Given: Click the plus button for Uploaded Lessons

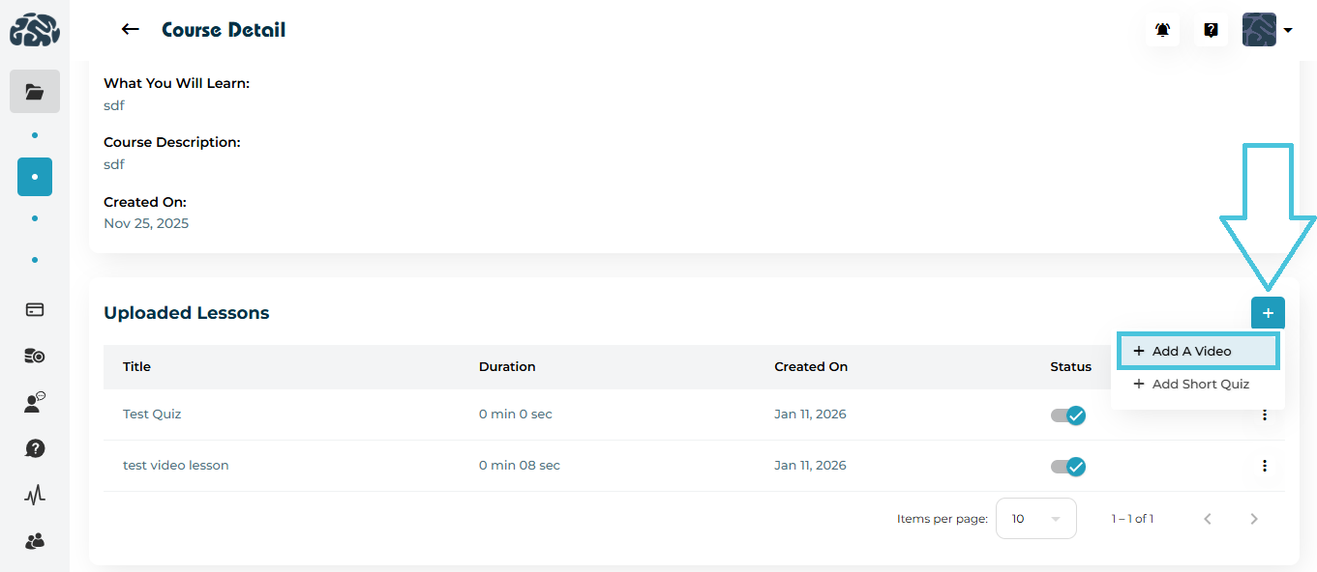Looking at the screenshot, I should click(1268, 313).
